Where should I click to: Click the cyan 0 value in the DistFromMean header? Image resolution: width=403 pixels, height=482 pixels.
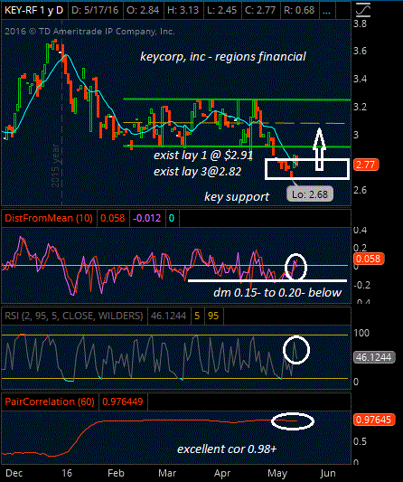pos(172,218)
